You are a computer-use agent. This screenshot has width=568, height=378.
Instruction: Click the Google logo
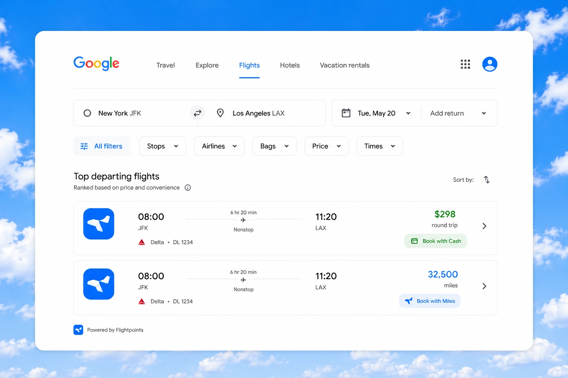(x=97, y=63)
